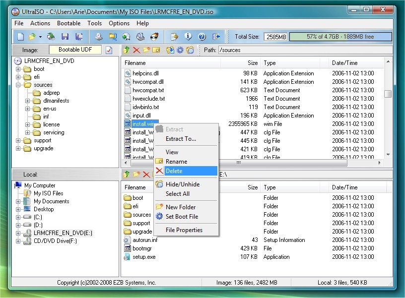Open the Bootable menu
The height and width of the screenshot is (298, 405).
coord(68,23)
